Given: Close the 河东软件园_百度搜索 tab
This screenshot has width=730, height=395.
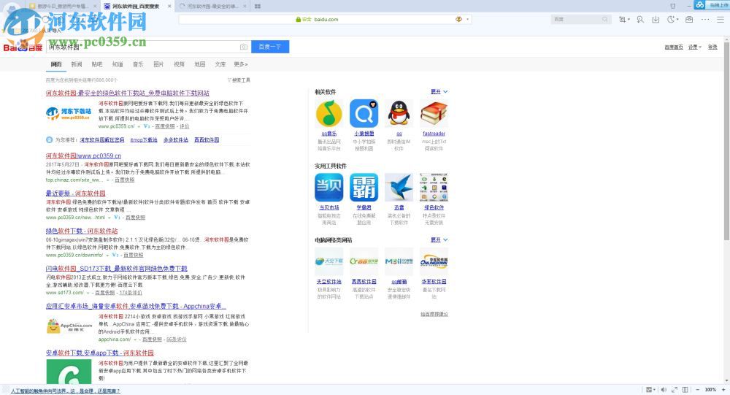Looking at the screenshot, I should point(169,6).
